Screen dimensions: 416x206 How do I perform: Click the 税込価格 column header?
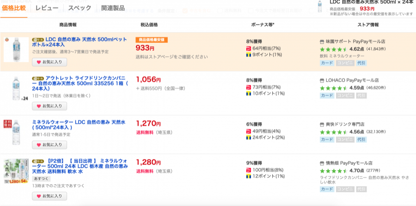click(x=149, y=25)
